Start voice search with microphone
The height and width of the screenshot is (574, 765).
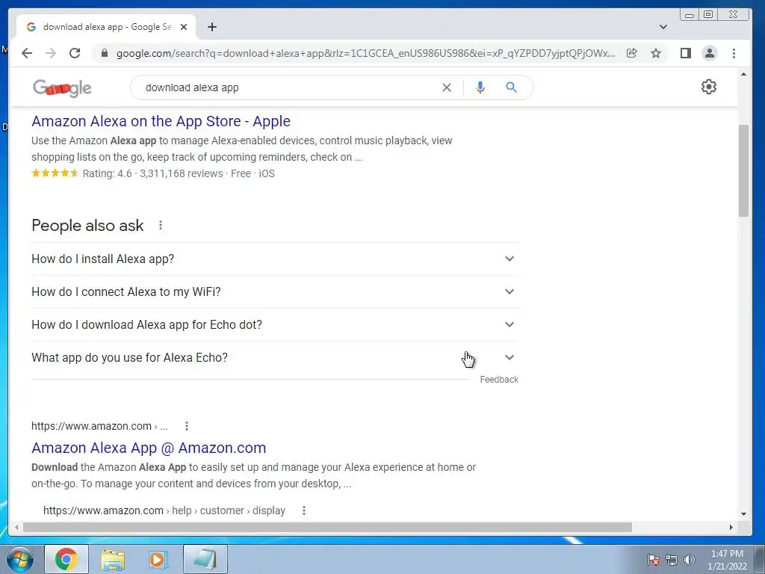(x=480, y=87)
